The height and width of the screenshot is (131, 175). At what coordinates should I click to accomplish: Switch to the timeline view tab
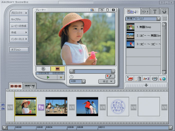coord(29,86)
